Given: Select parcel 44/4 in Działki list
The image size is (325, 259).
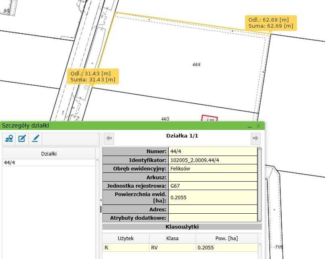Looking at the screenshot, I should [49, 163].
